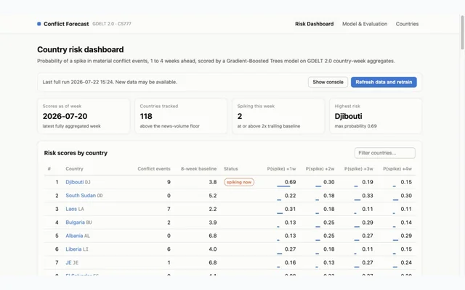Screen dimensions: 465x290
Task: Open the Bulgaria country link
Action: pyautogui.click(x=75, y=223)
